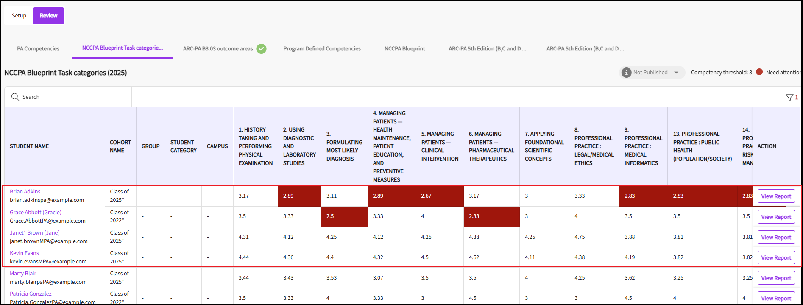Click the filter funnel icon

coord(789,97)
